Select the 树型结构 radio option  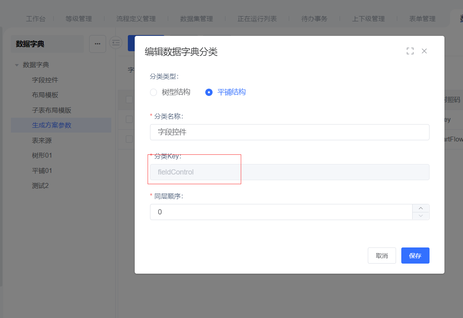click(153, 92)
